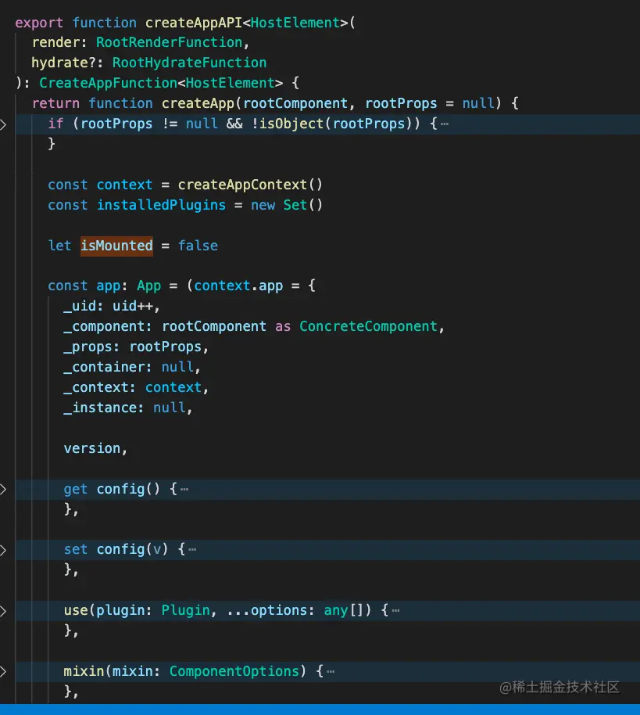This screenshot has width=640, height=715.
Task: Click the createAppAPI function name
Action: tap(194, 23)
